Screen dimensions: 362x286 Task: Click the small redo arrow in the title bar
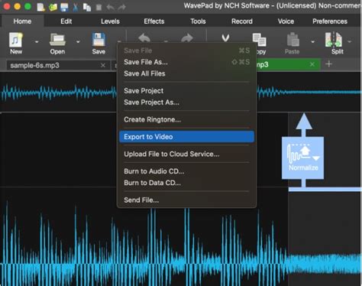122,7
